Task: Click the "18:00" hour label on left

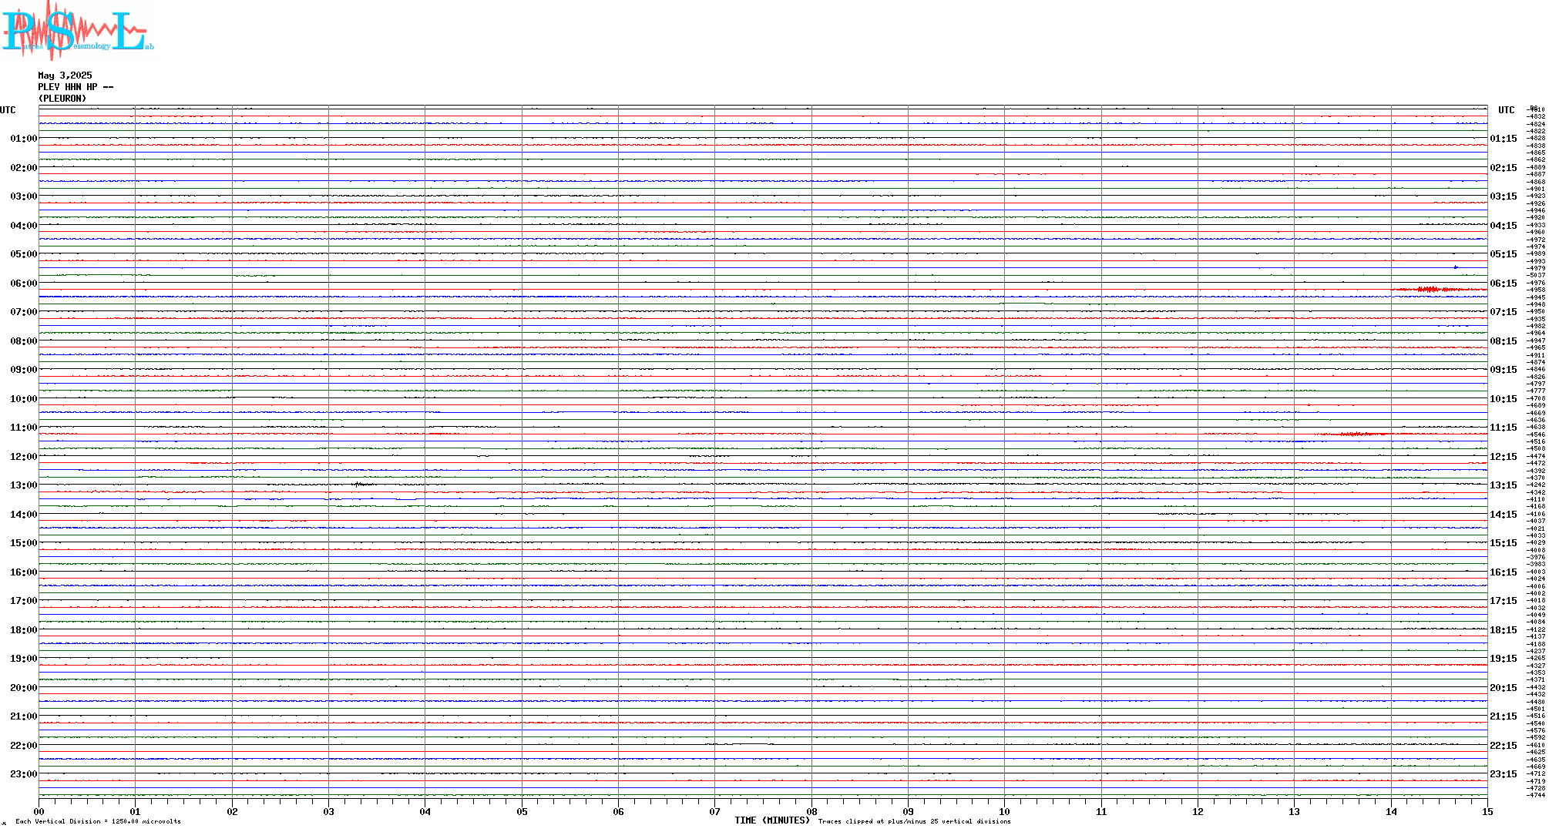Action: (23, 630)
